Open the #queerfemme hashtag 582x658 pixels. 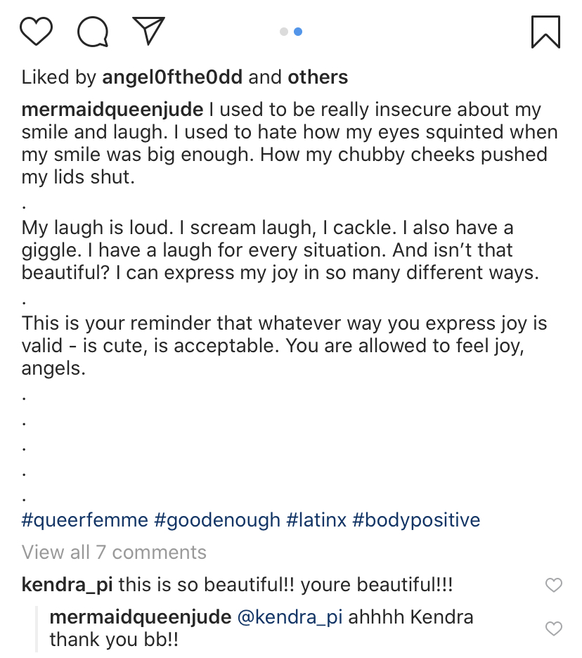point(85,520)
